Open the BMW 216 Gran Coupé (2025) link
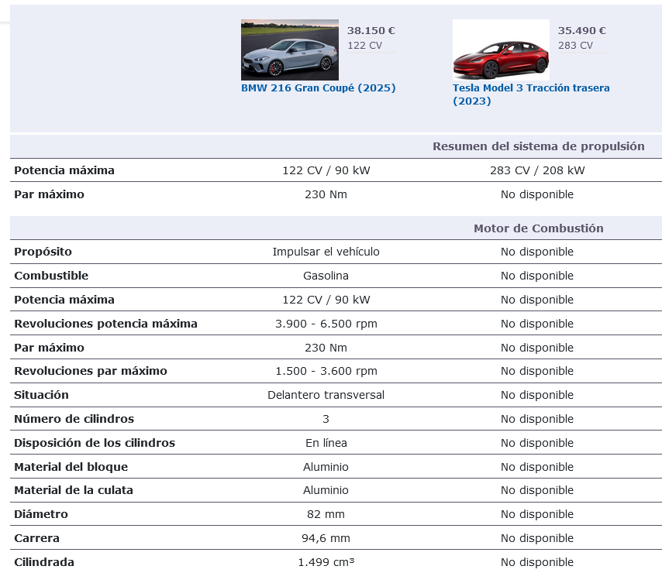Viewport: 662px width, 573px height. click(x=319, y=87)
